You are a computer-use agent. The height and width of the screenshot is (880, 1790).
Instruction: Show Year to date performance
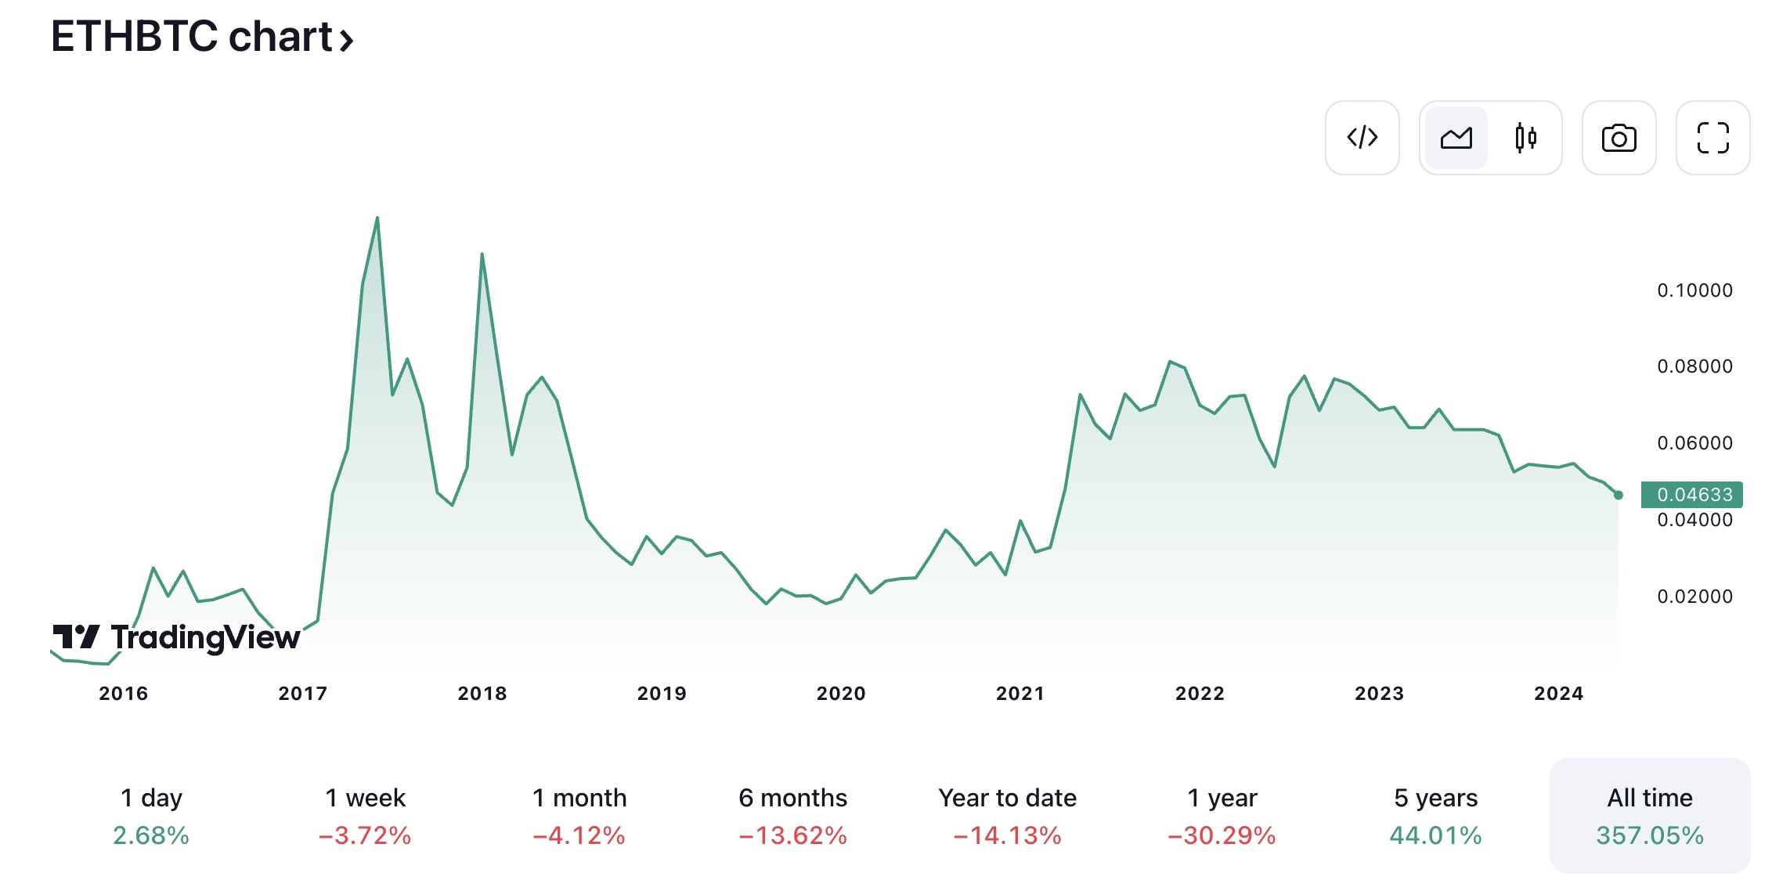(1008, 816)
